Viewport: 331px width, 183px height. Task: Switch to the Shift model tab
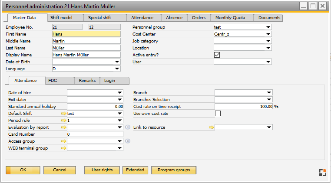(x=61, y=18)
